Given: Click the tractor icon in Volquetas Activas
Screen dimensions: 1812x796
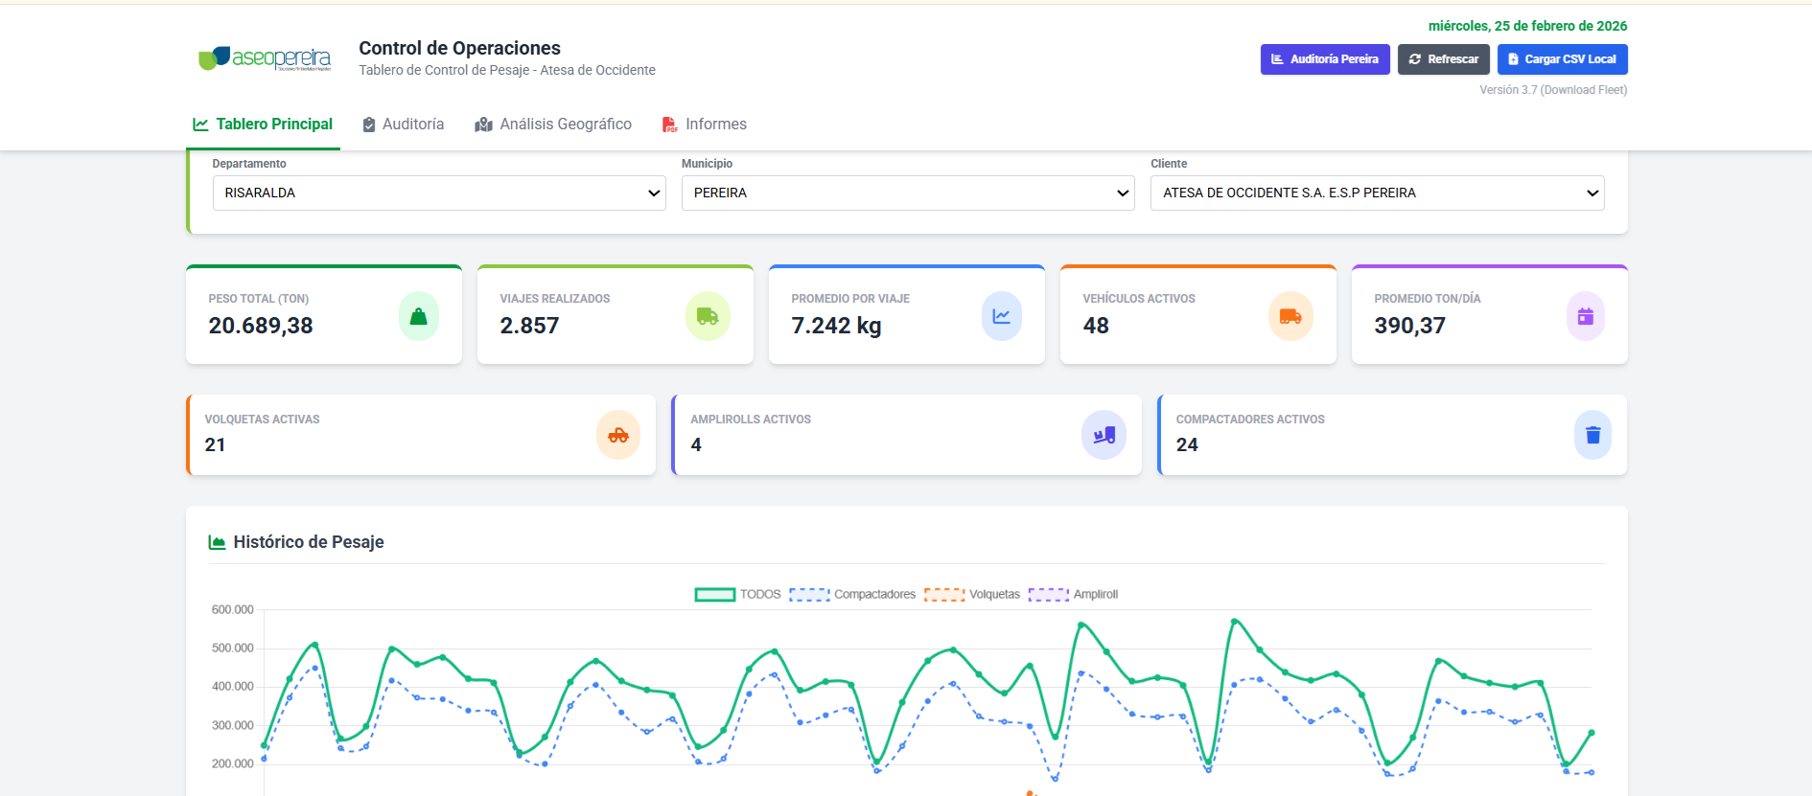Looking at the screenshot, I should [x=618, y=435].
